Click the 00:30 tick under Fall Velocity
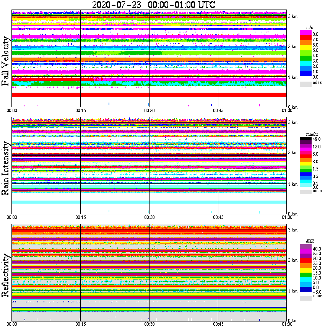325x331 pixels. point(149,111)
